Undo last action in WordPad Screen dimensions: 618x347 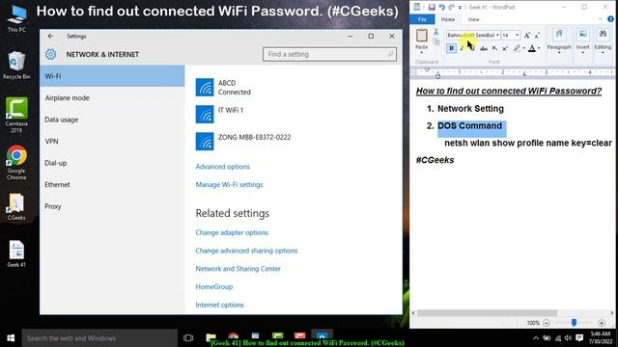pyautogui.click(x=442, y=7)
